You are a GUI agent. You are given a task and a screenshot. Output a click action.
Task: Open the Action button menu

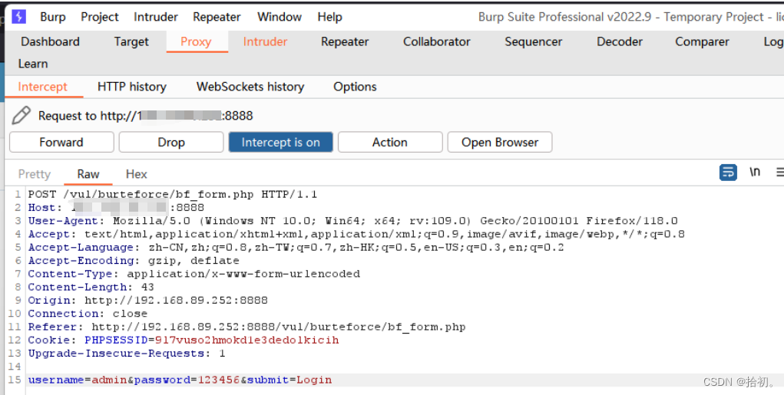point(390,143)
